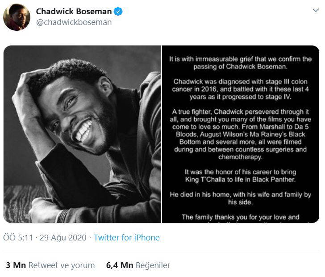
Task: Click the King T'Challa Black Panther sentence
Action: pyautogui.click(x=240, y=175)
